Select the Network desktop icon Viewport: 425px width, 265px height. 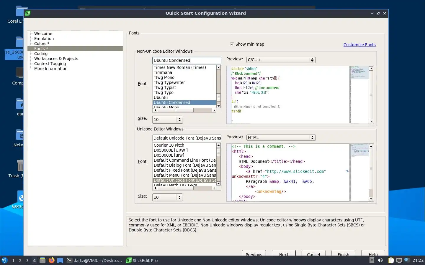click(19, 135)
